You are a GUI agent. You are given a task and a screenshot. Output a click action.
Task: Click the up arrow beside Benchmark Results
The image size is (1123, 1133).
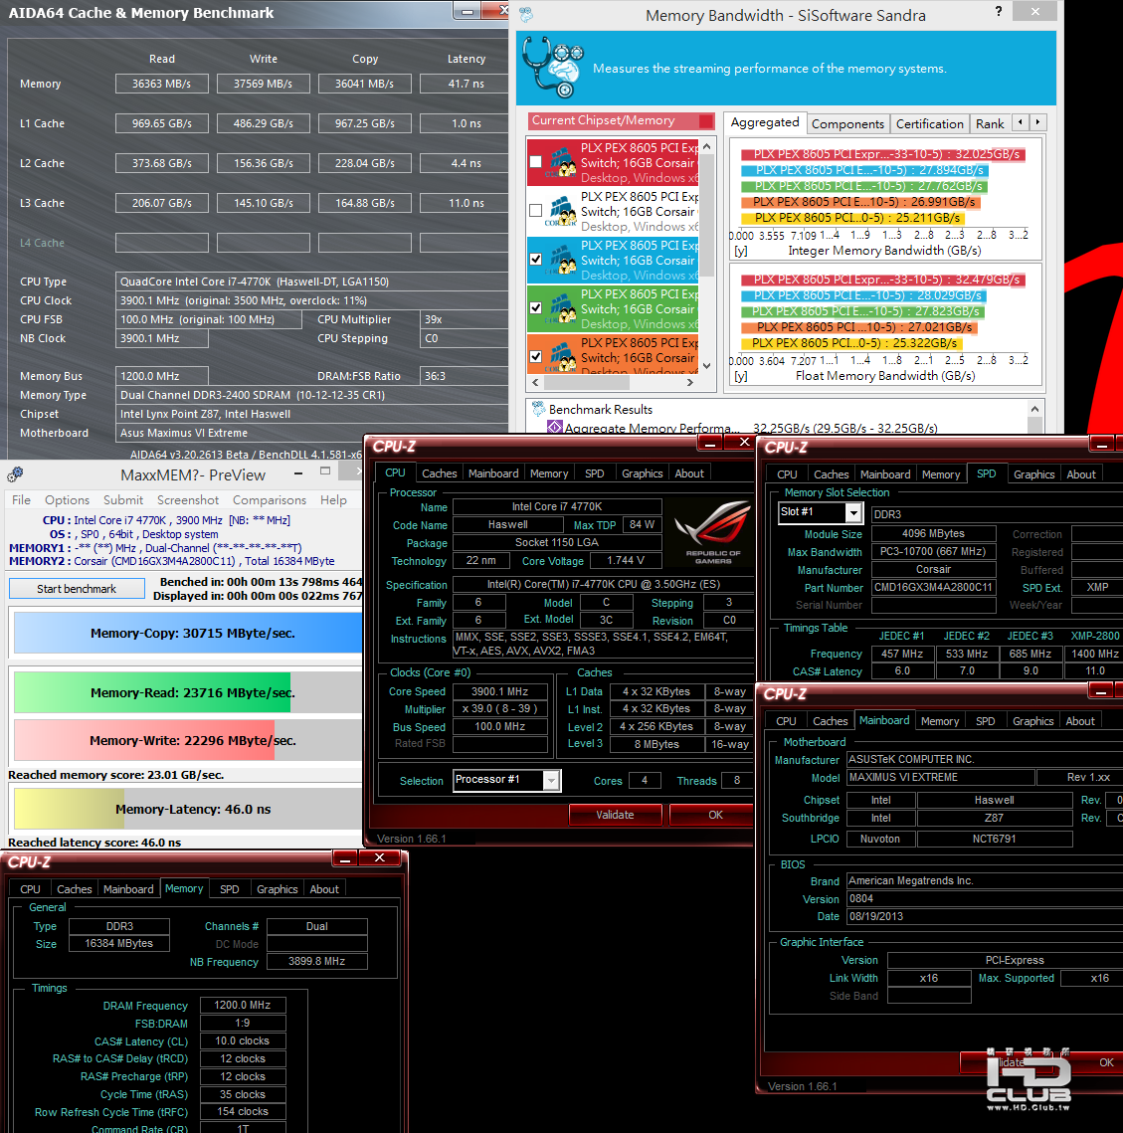tap(1034, 409)
